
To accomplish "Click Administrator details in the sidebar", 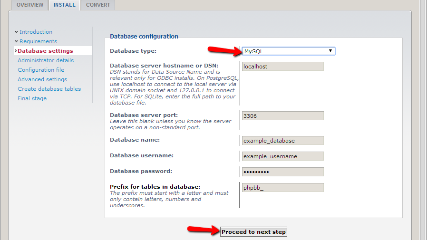I will [x=46, y=60].
